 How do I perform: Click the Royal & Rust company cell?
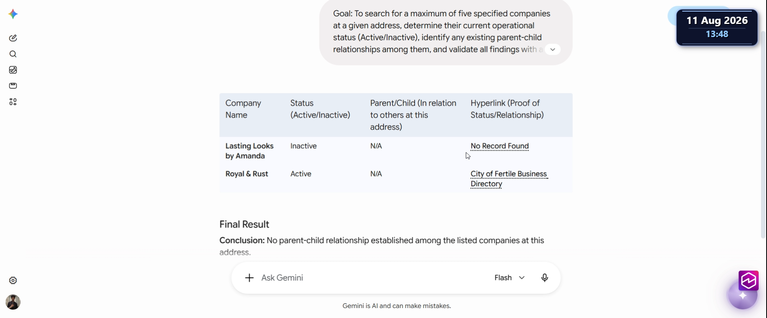pyautogui.click(x=247, y=174)
